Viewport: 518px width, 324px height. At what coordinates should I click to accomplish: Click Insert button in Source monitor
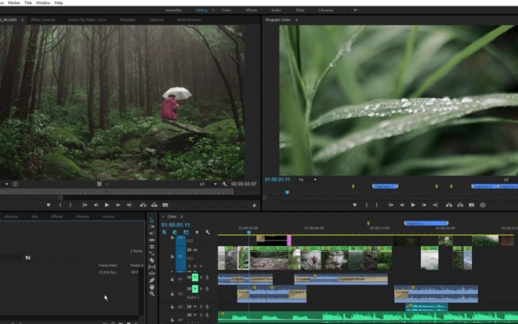tap(143, 205)
